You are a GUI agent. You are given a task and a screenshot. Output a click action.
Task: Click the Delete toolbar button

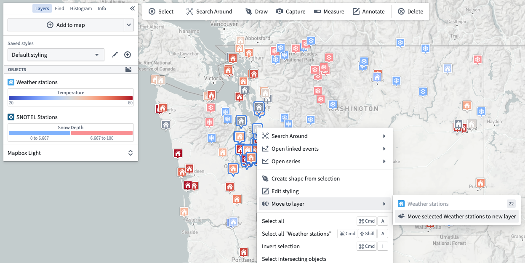410,11
